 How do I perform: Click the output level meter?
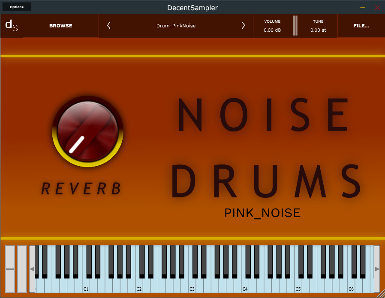click(295, 26)
